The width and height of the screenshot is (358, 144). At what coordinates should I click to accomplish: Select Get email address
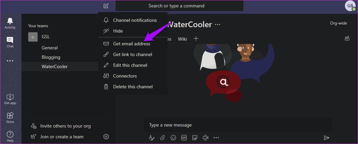coord(133,44)
